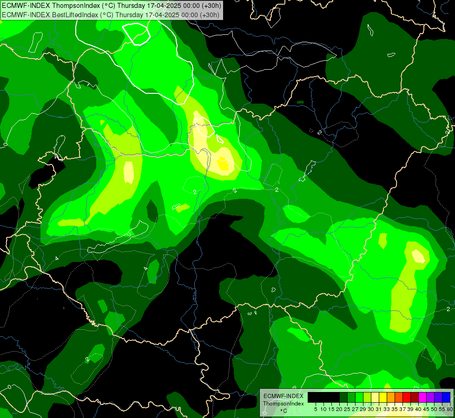Click the legend's ECMWF-INDEX label
Screen dimensions: 455x418
284,396
